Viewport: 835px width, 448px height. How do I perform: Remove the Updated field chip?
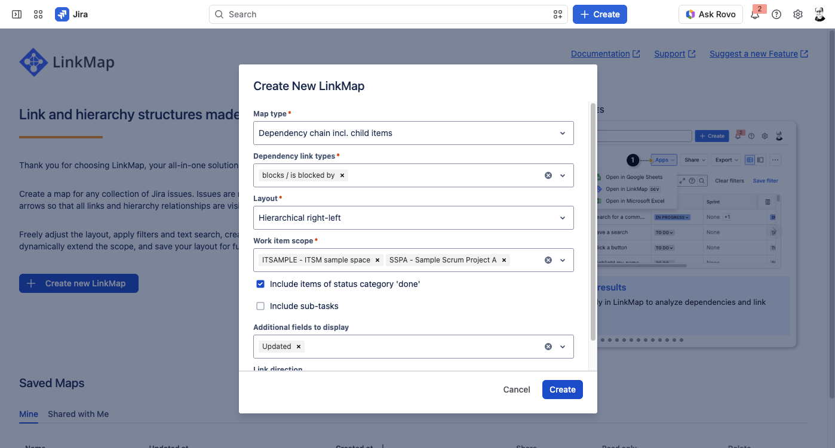[299, 347]
